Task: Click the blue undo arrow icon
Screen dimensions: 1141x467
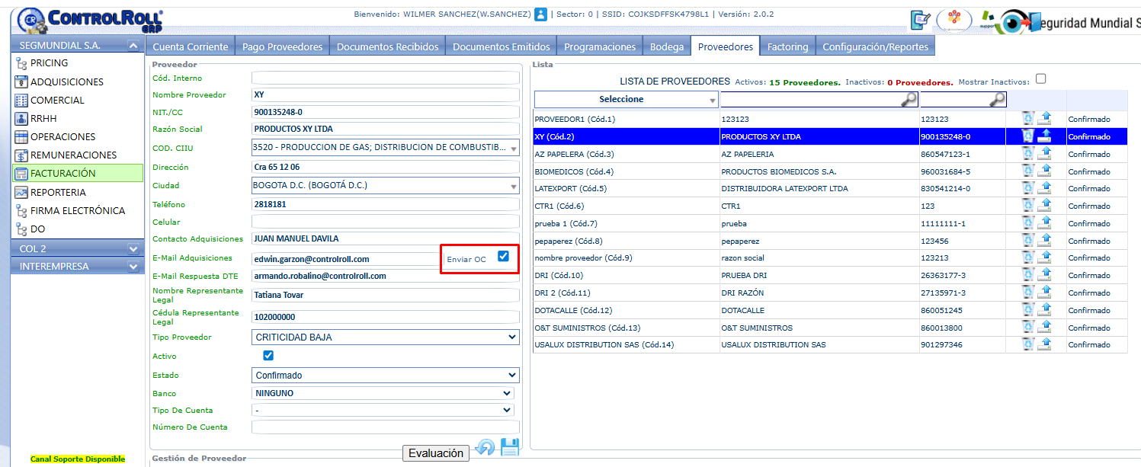Action: coord(485,448)
